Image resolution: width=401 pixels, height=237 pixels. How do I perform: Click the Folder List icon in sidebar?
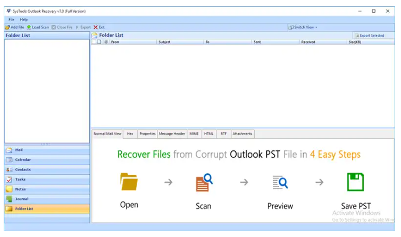pos(9,209)
